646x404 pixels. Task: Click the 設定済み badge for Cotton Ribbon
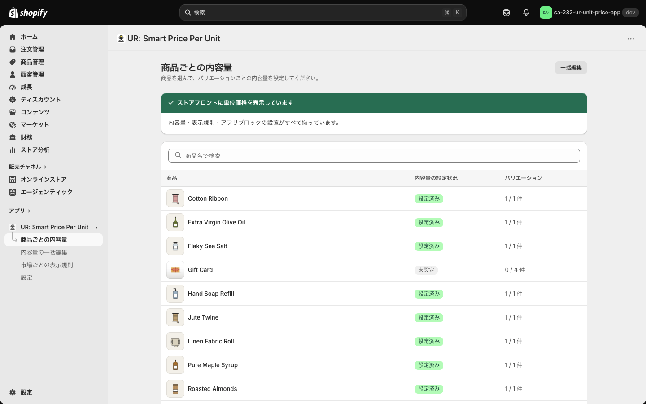coord(429,199)
